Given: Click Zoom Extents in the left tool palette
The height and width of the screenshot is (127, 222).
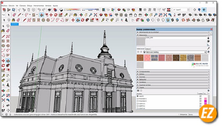Looking at the screenshot, I should pos(3,100).
